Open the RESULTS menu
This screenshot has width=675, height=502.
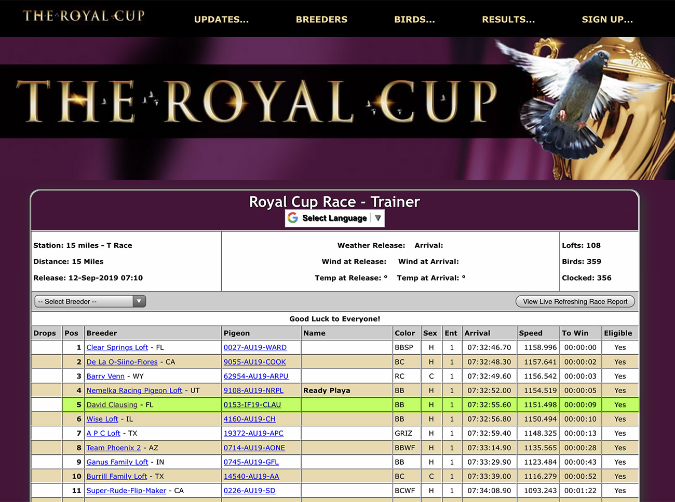508,20
